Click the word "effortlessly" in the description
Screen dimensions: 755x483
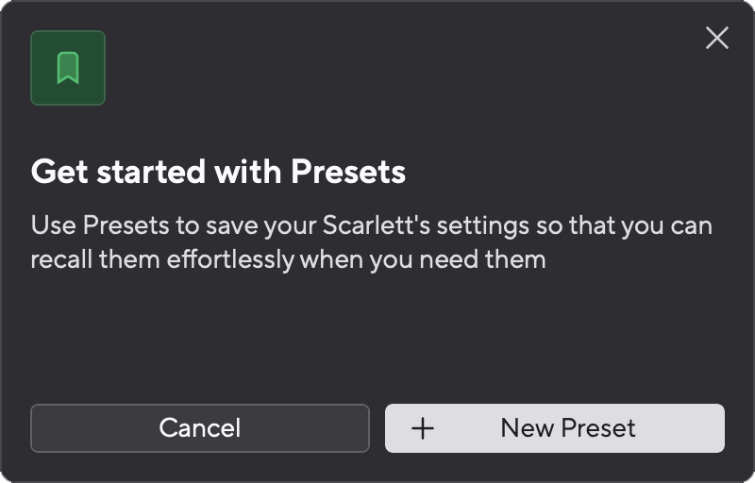tap(231, 258)
